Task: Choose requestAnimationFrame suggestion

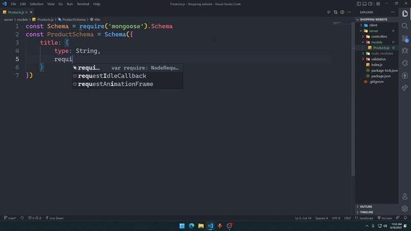Action: tap(128, 84)
